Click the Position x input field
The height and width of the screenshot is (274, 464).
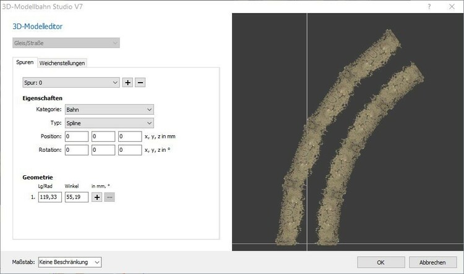(77, 136)
